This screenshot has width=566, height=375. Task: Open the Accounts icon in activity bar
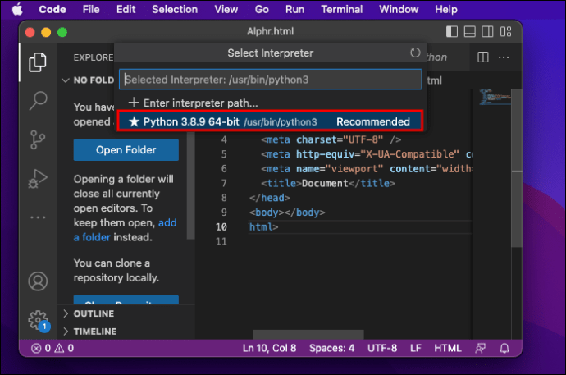[38, 281]
